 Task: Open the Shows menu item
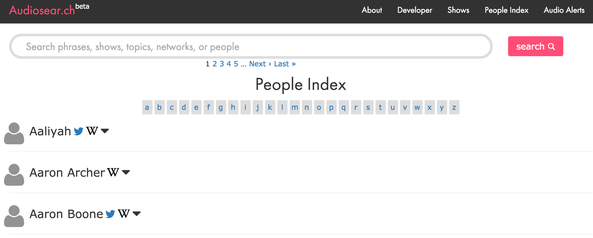tap(458, 10)
